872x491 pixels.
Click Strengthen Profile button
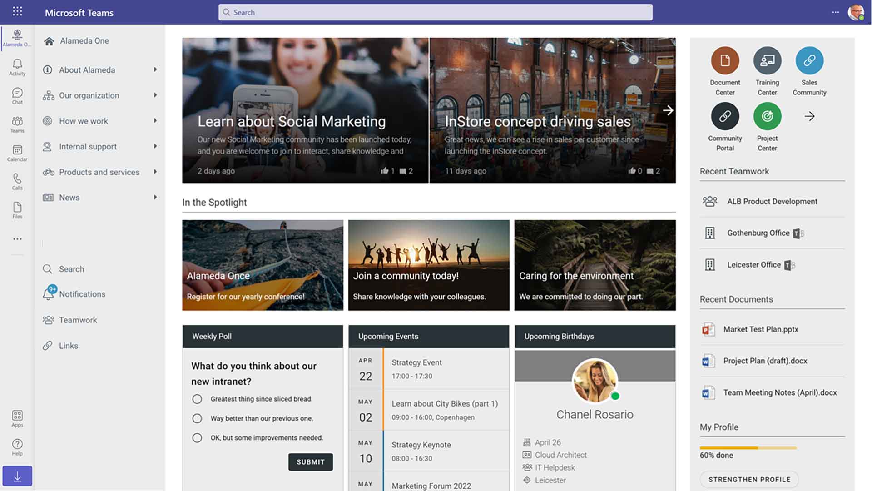coord(749,479)
